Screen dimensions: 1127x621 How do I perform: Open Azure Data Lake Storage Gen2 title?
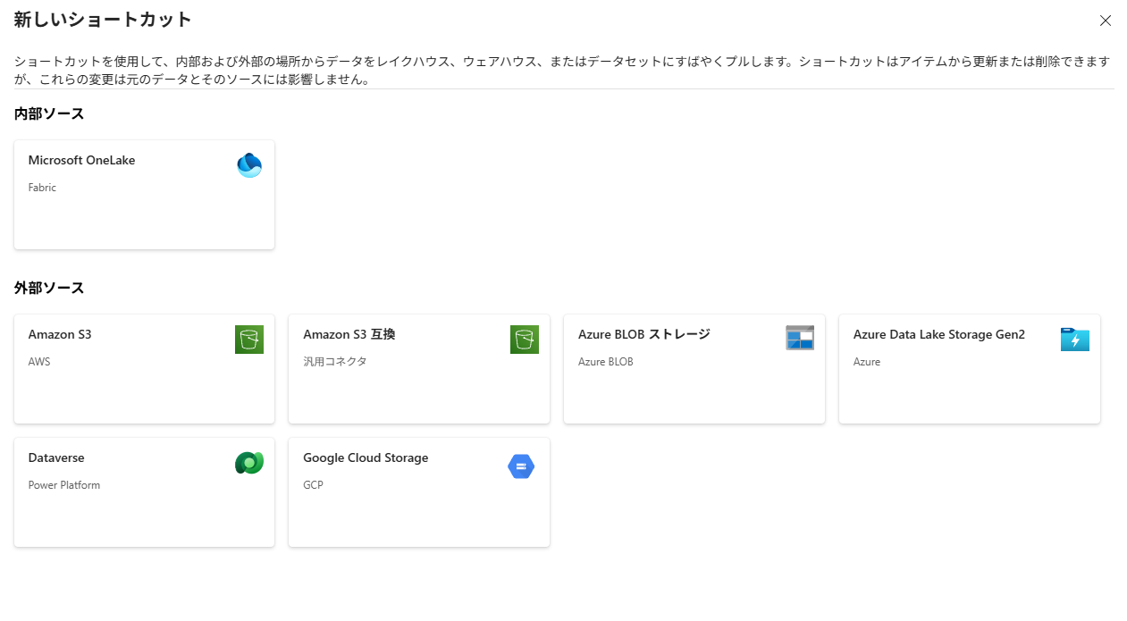(x=939, y=334)
